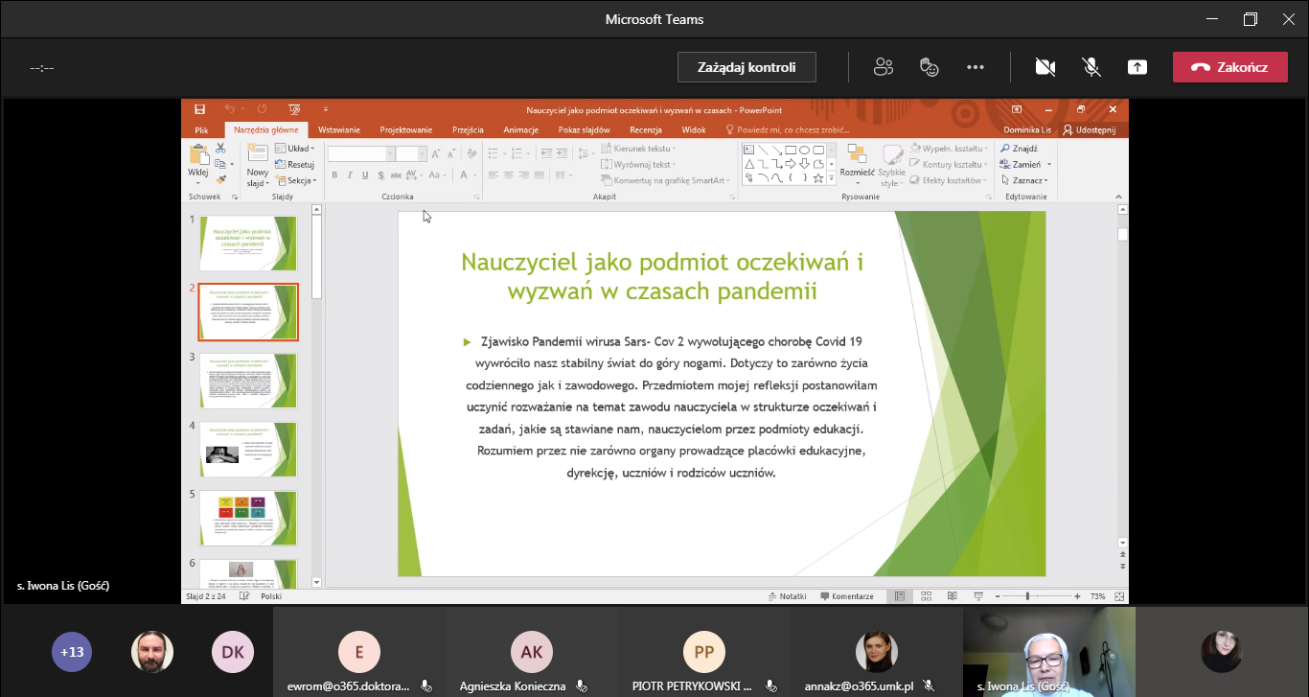This screenshot has height=697, width=1309.
Task: Switch to the Recenzja tab
Action: point(646,129)
